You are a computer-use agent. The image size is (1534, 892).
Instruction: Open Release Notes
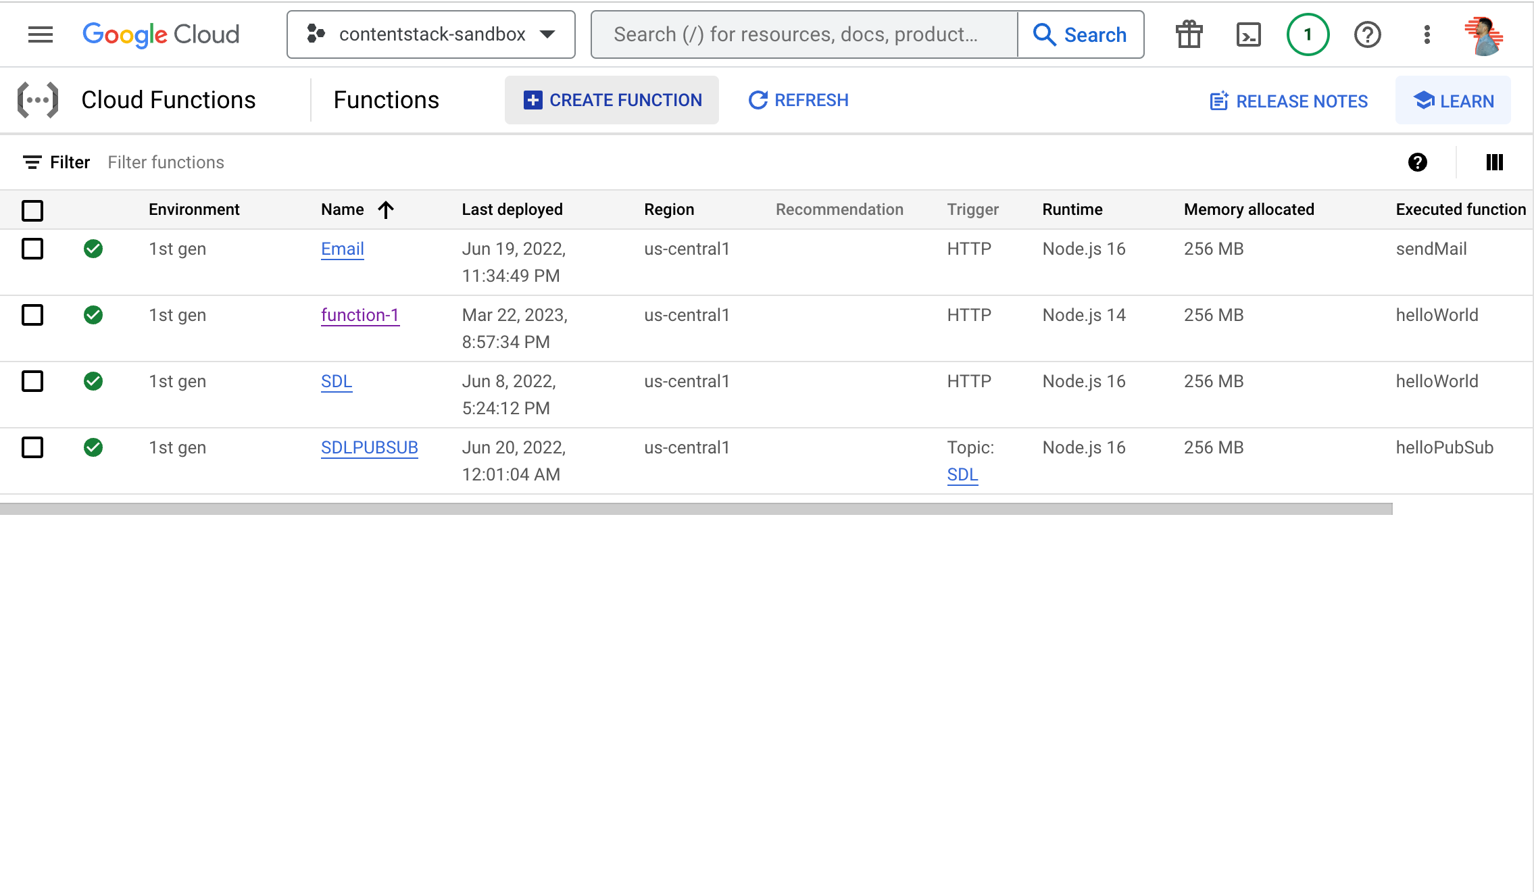(x=1289, y=101)
